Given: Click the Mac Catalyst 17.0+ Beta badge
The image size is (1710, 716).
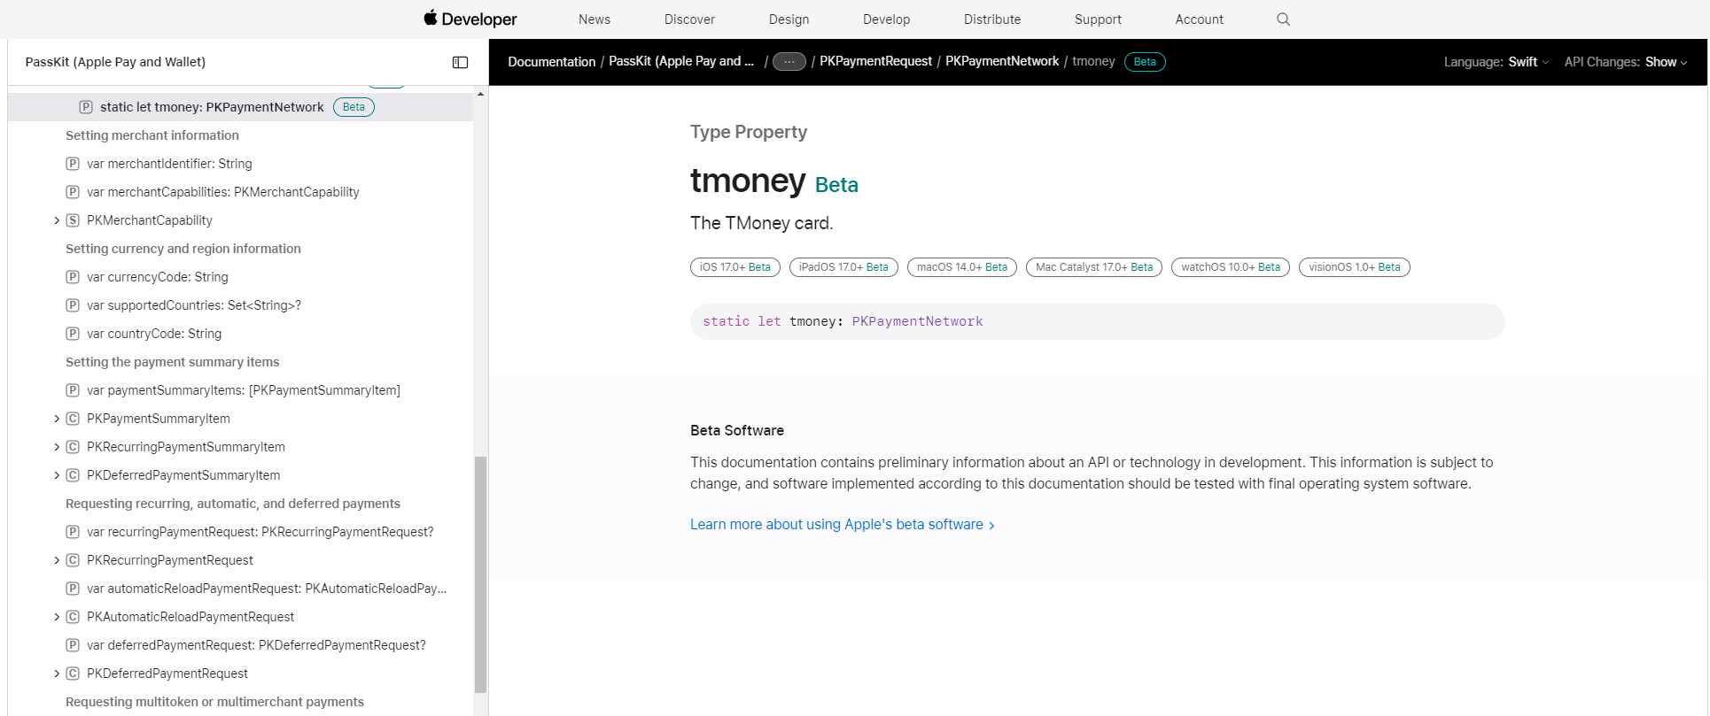Looking at the screenshot, I should (1094, 267).
